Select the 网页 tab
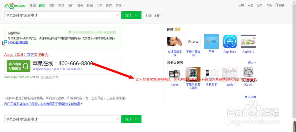The height and width of the screenshot is (132, 296). click(42, 6)
